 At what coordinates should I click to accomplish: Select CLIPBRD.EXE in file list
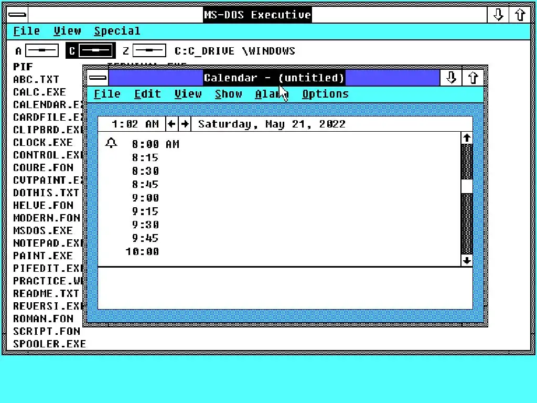tap(48, 130)
